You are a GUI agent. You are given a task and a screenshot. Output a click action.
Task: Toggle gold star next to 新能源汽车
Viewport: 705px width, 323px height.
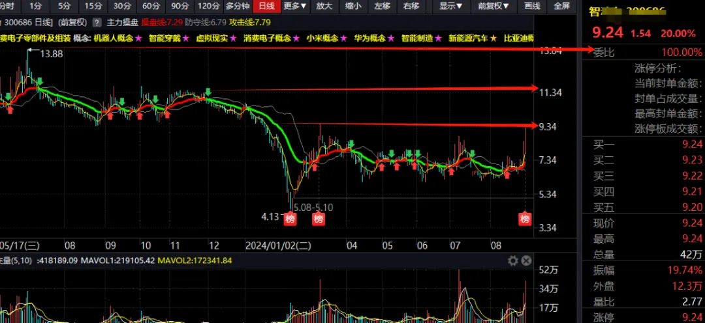[493, 38]
